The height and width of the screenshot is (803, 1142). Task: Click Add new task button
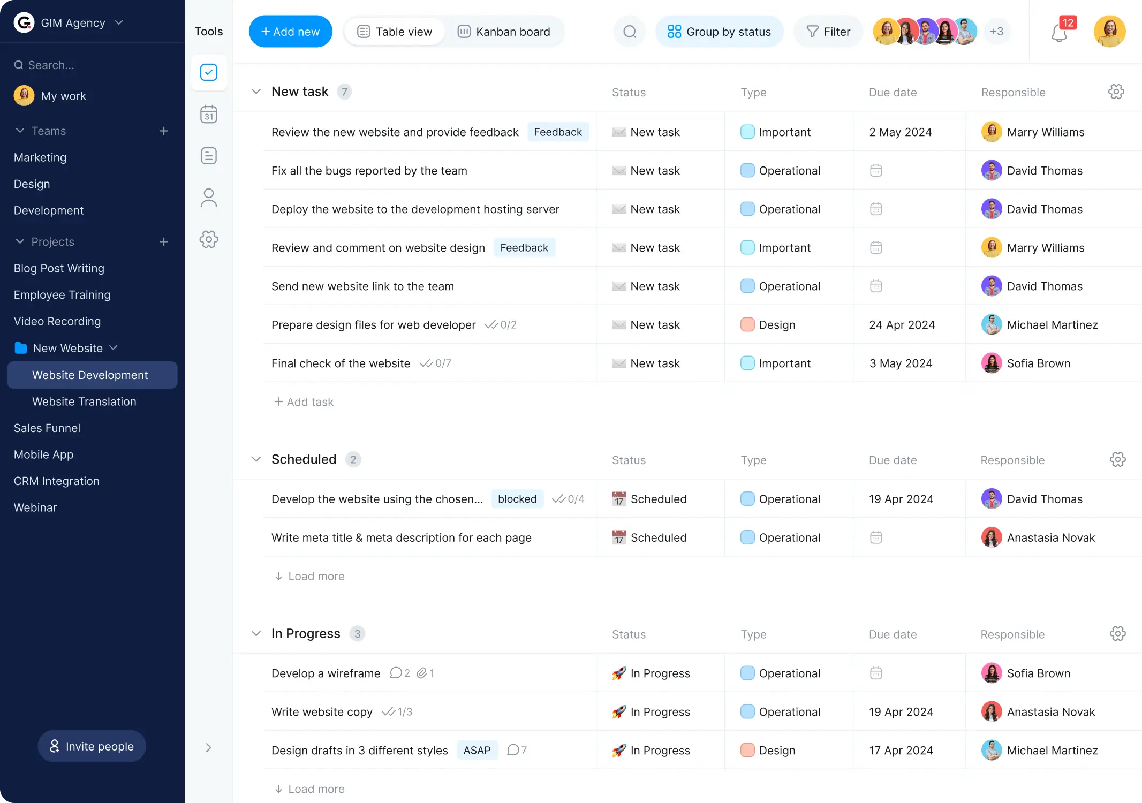click(x=290, y=31)
